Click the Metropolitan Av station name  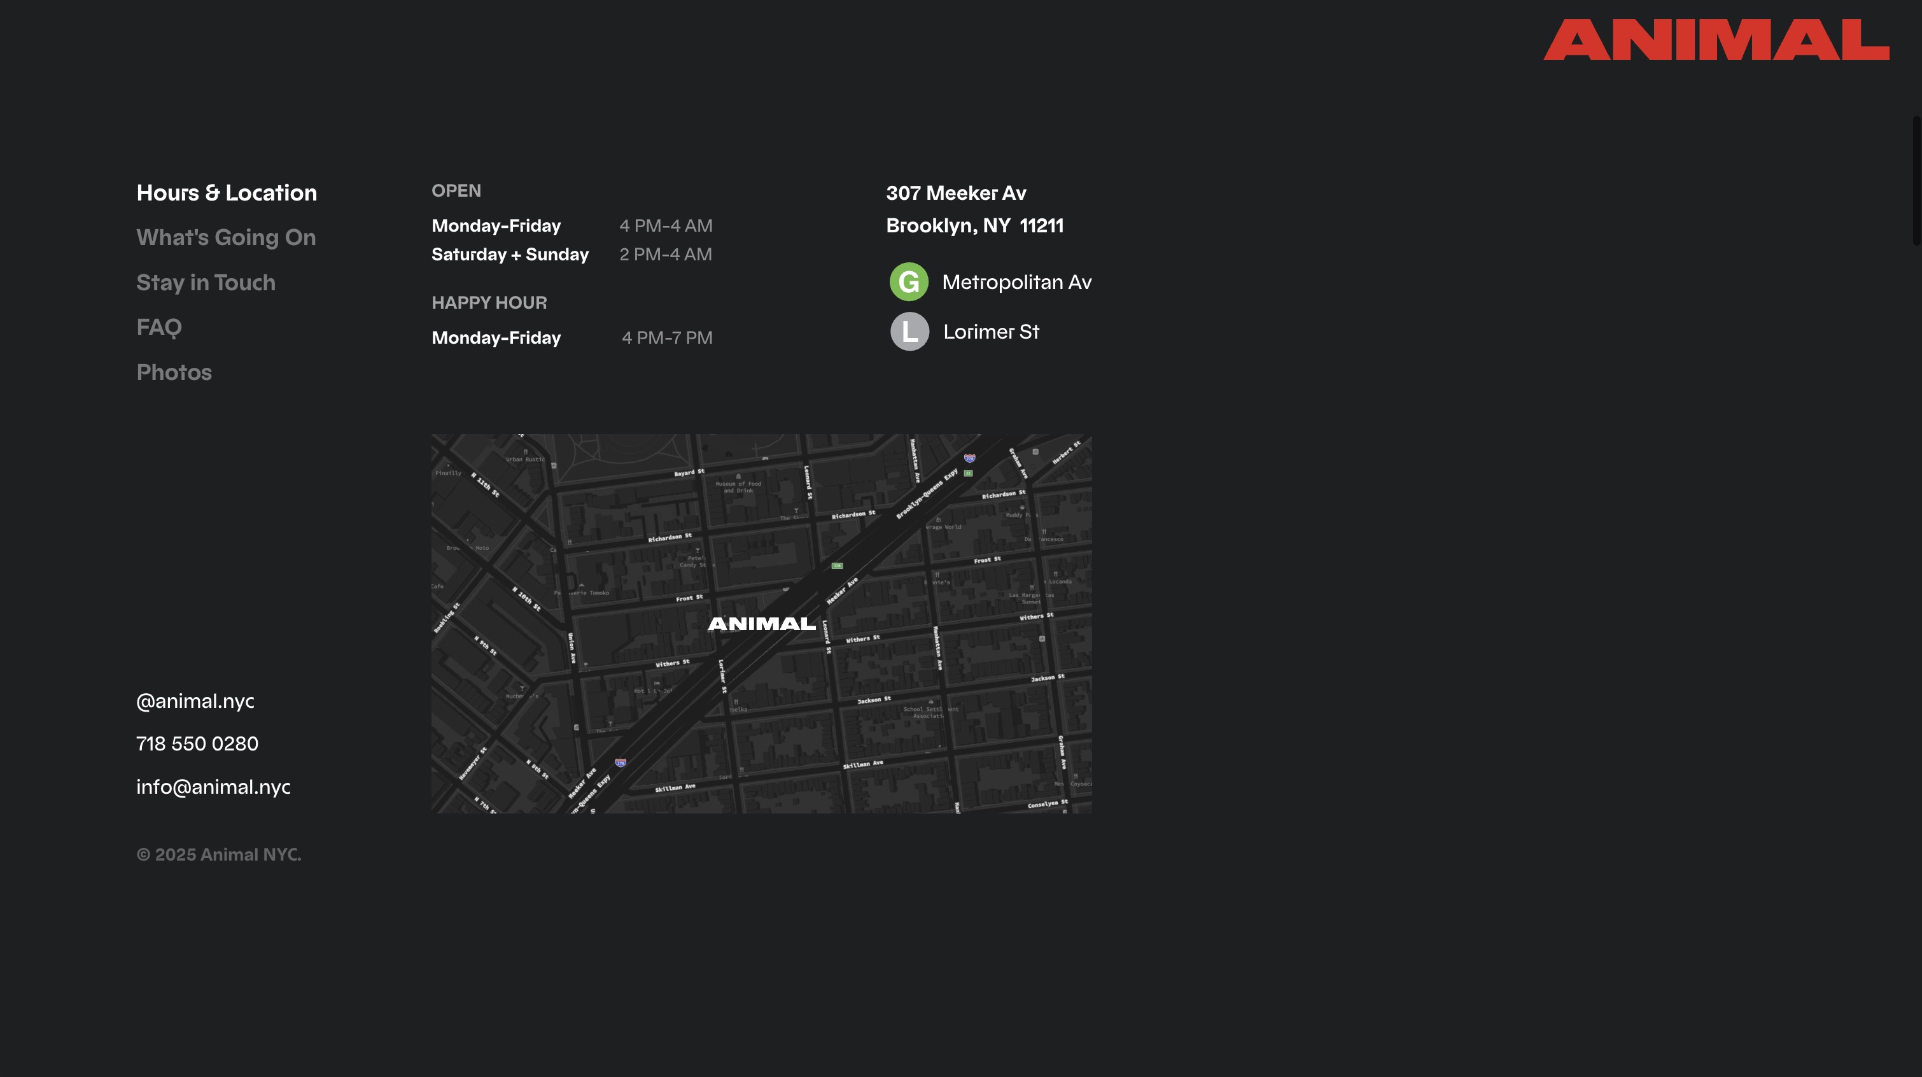pyautogui.click(x=1016, y=282)
